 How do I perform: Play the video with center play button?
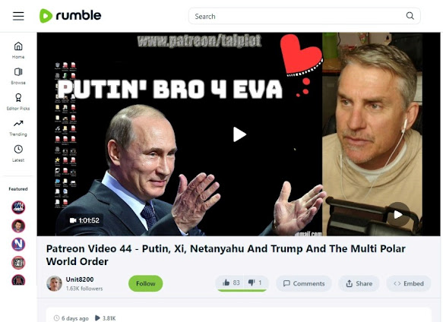[x=239, y=134]
